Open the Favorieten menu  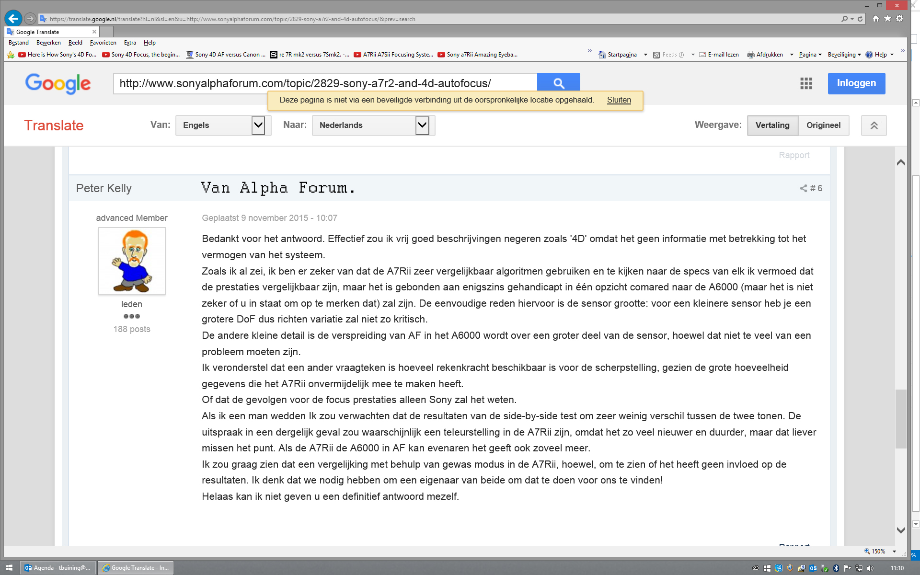[x=103, y=43]
